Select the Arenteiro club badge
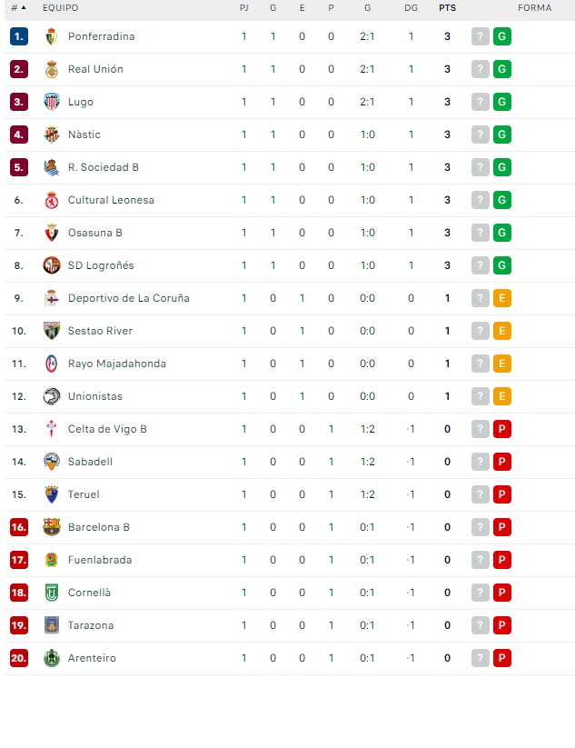 (x=52, y=658)
